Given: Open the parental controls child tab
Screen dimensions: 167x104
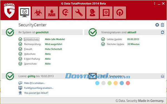Looking at the screenshot, I should [x=93, y=13].
